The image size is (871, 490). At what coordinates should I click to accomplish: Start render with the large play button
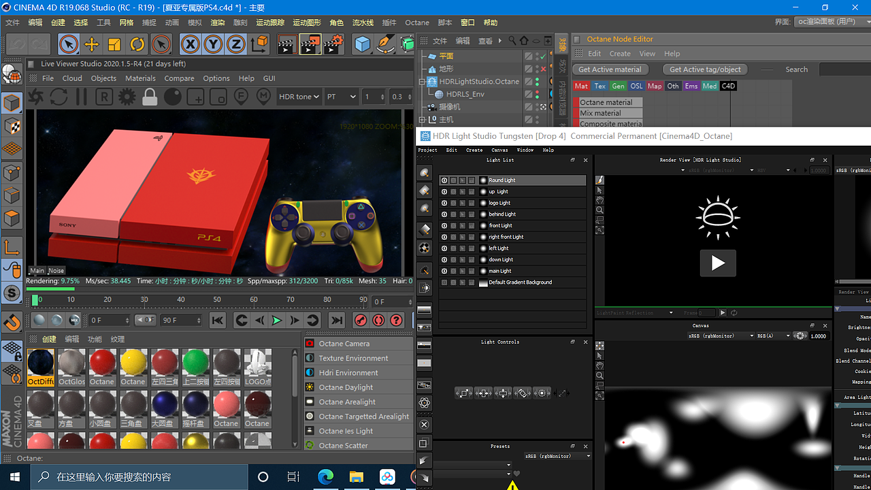(718, 263)
